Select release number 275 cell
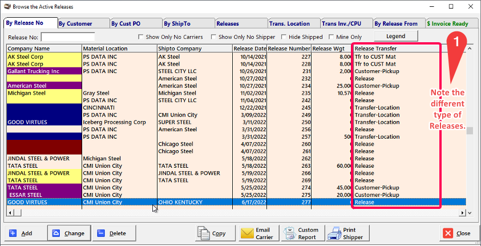The height and width of the screenshot is (246, 481). 289,195
